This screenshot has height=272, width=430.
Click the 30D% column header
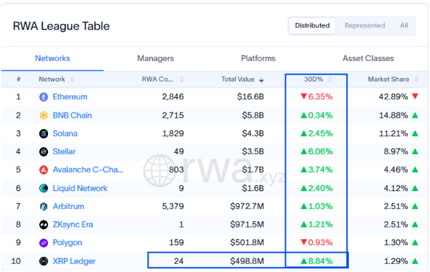(x=313, y=79)
